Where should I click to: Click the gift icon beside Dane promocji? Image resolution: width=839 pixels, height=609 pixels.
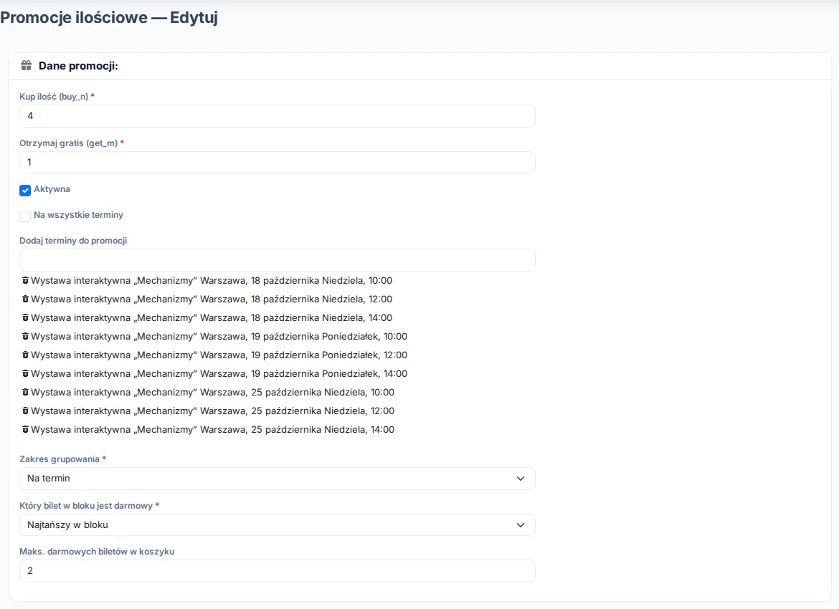(27, 66)
